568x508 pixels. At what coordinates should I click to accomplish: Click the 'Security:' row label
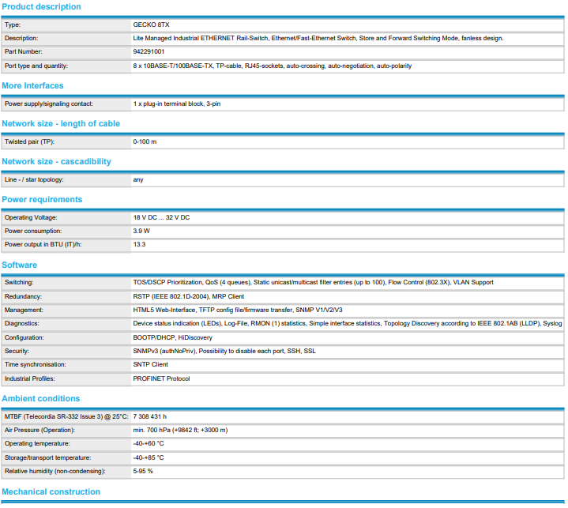coord(17,351)
